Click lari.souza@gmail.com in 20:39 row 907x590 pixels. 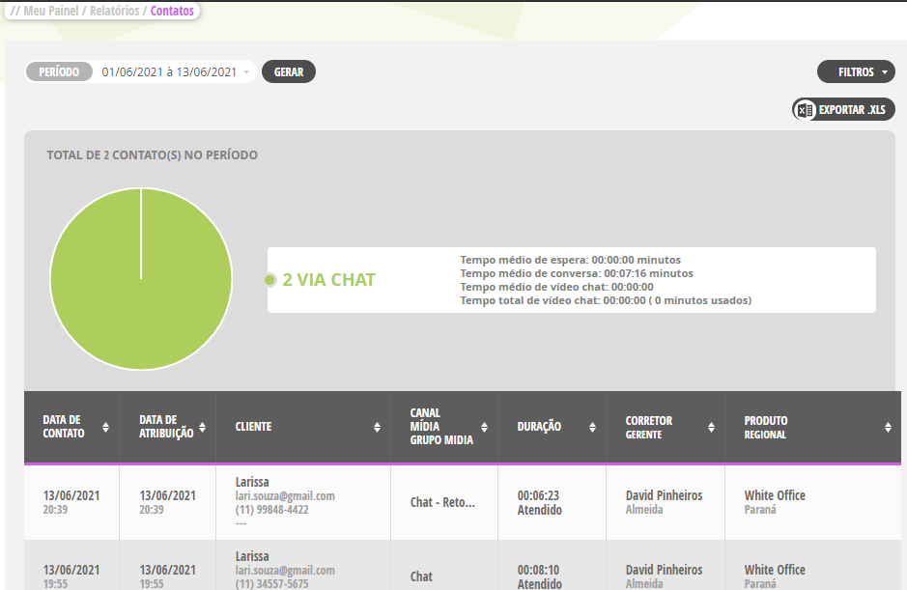click(285, 495)
